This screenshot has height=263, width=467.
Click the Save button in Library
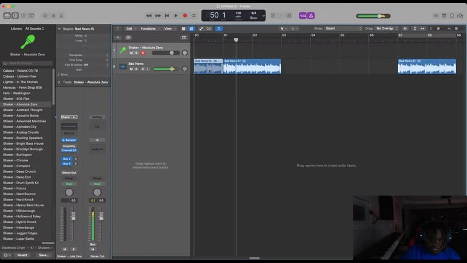coord(44,255)
